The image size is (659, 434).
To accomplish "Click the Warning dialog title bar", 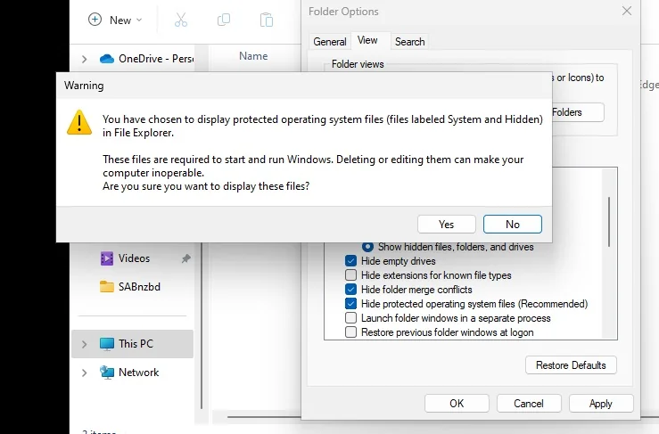I will click(304, 86).
